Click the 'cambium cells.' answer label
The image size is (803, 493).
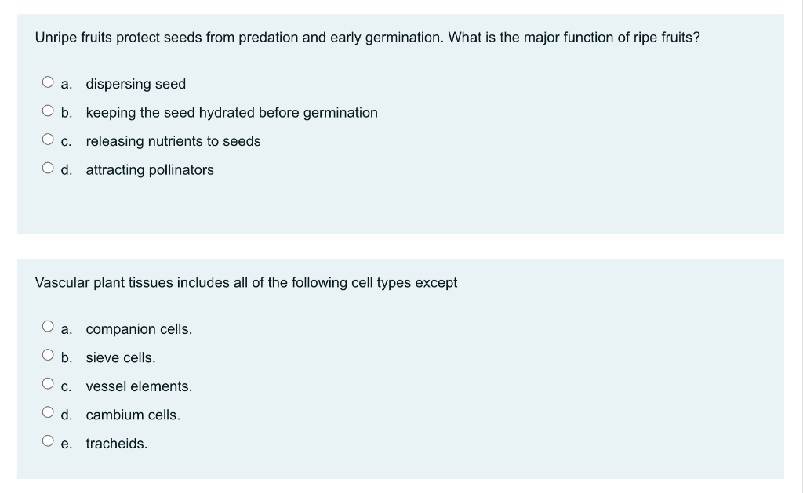[133, 415]
